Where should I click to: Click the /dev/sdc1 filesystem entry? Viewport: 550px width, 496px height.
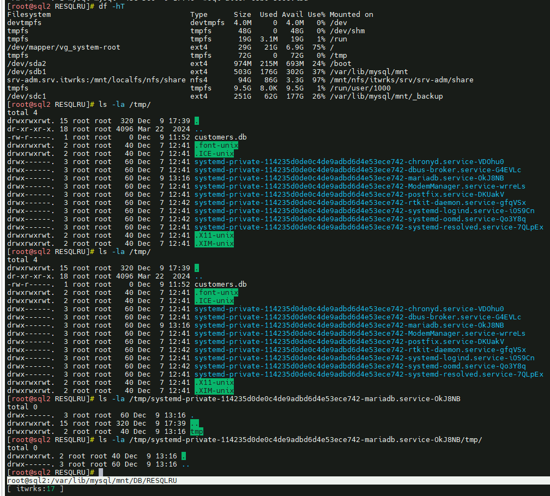click(x=27, y=96)
